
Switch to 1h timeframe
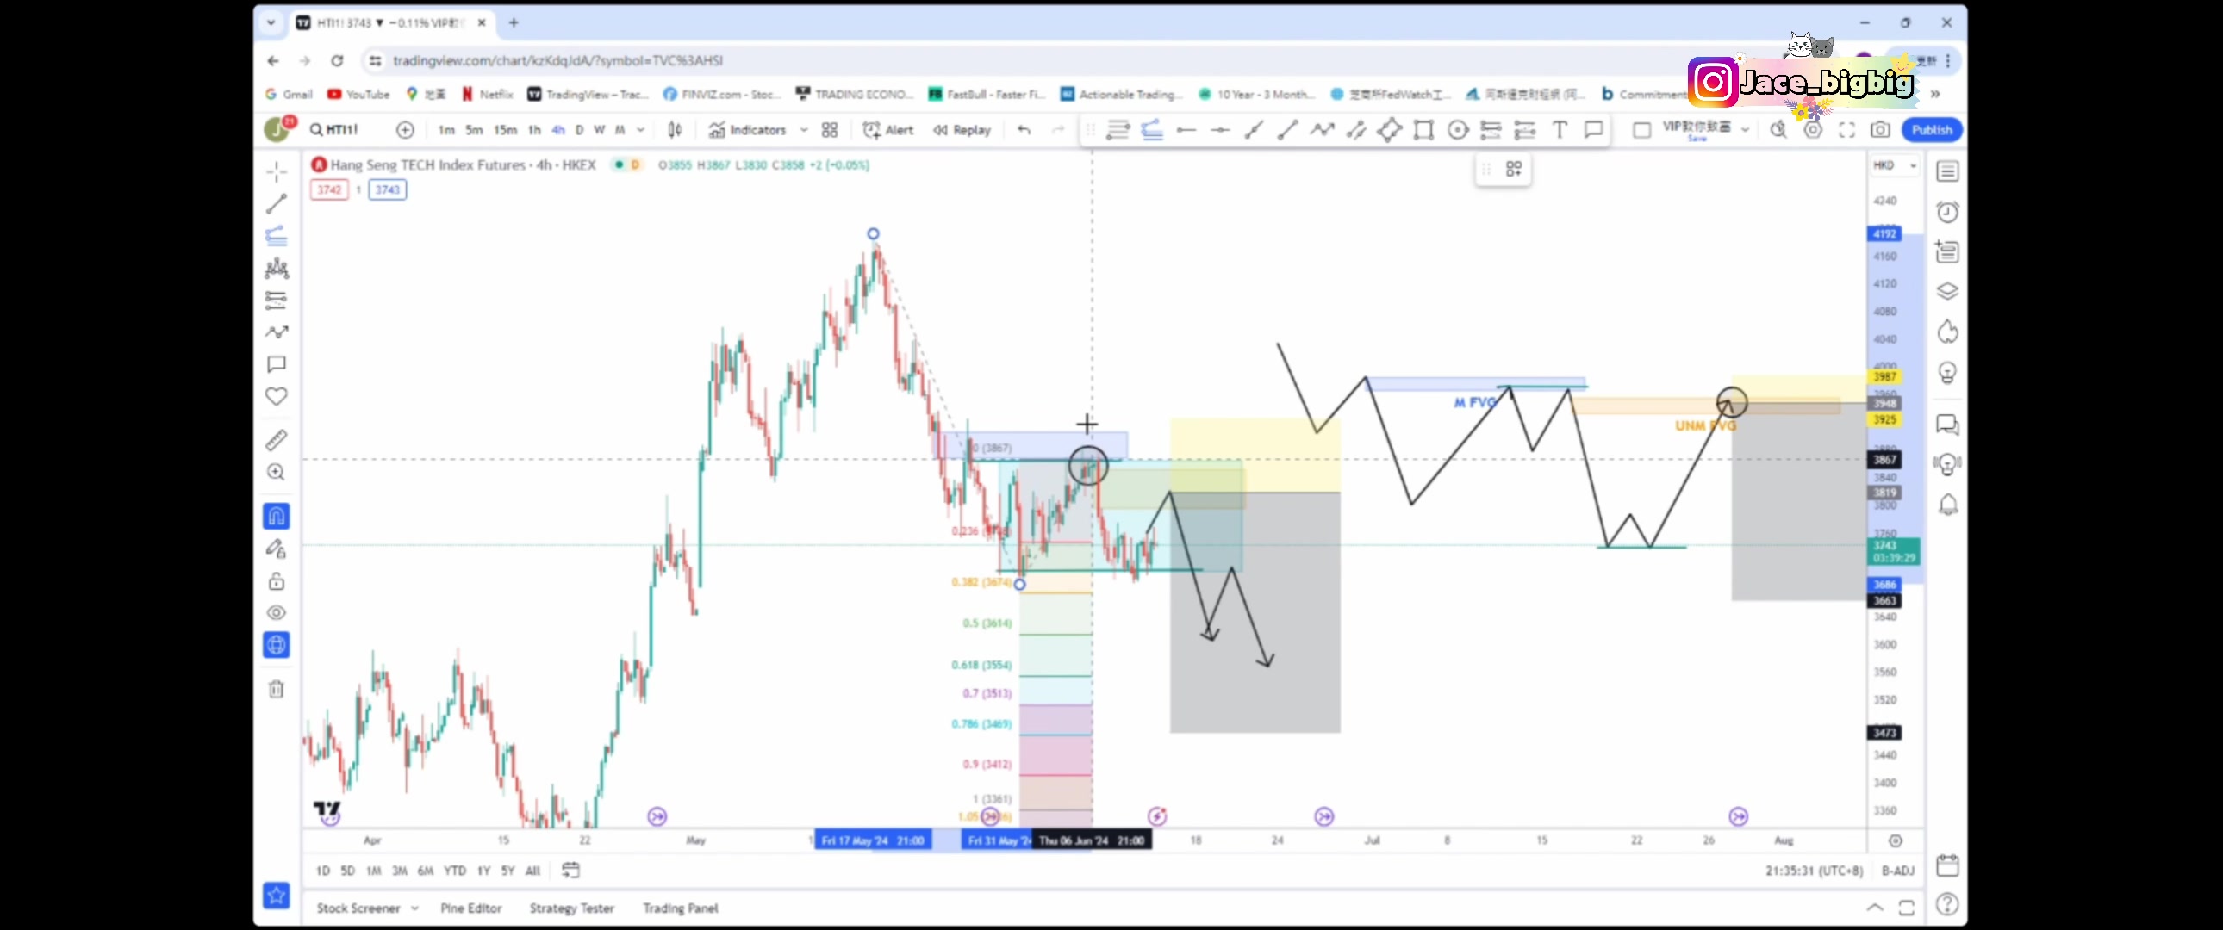[534, 129]
